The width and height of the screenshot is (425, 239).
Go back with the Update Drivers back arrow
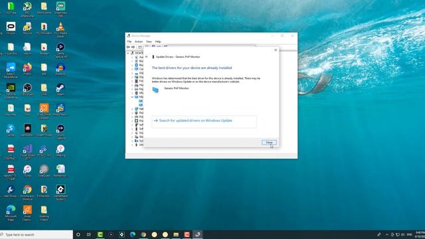(x=147, y=57)
